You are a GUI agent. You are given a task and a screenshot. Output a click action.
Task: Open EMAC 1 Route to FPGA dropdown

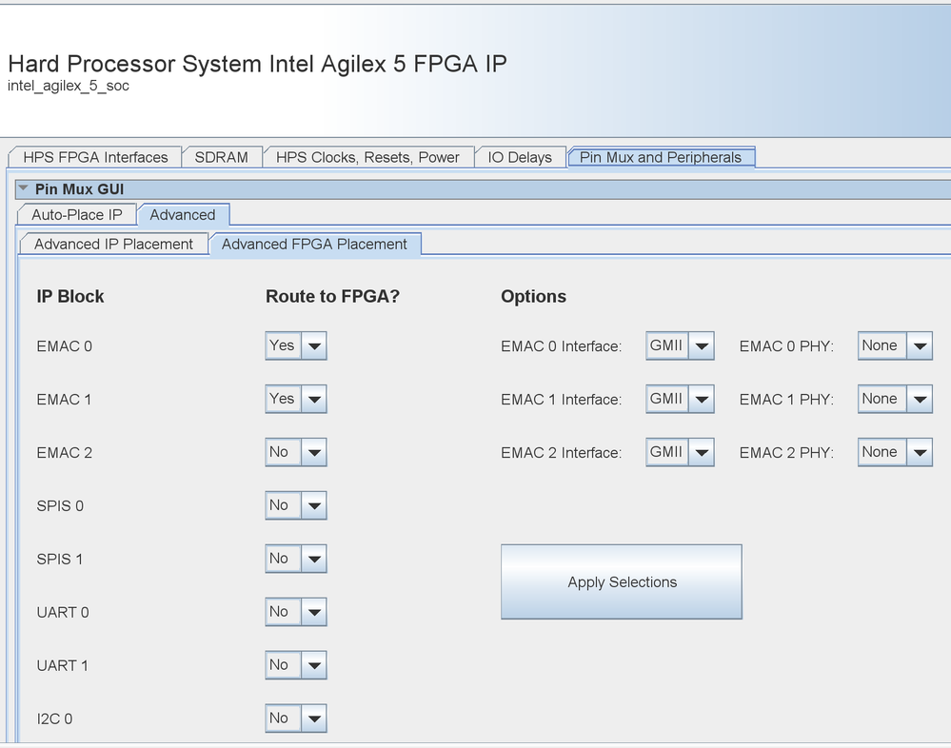coord(295,400)
